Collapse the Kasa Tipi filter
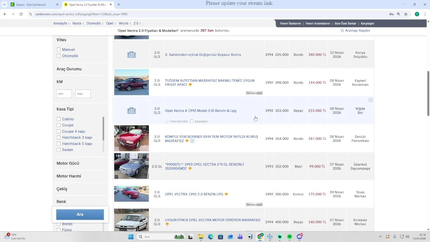The image size is (430, 242). click(x=80, y=109)
